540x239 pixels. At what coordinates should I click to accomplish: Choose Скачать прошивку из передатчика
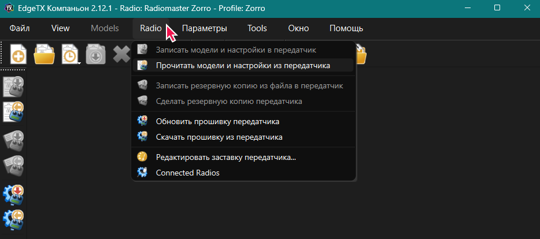243,137
